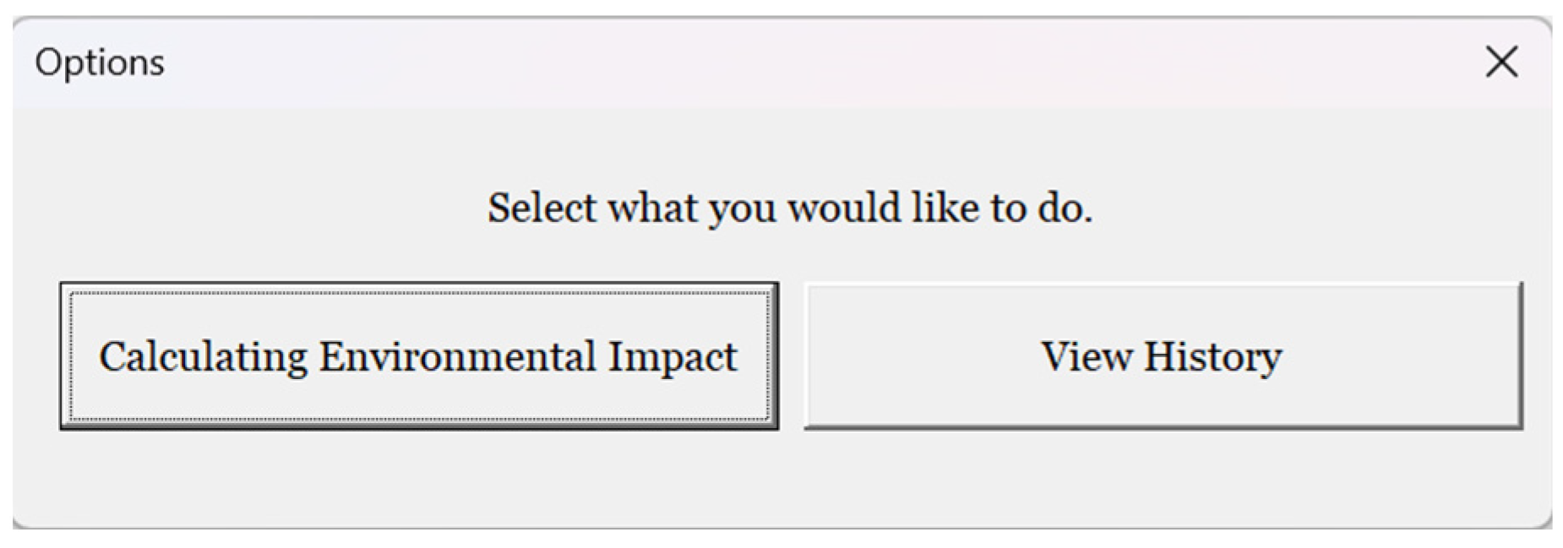Open the history view
The image size is (1563, 548).
click(x=1163, y=356)
